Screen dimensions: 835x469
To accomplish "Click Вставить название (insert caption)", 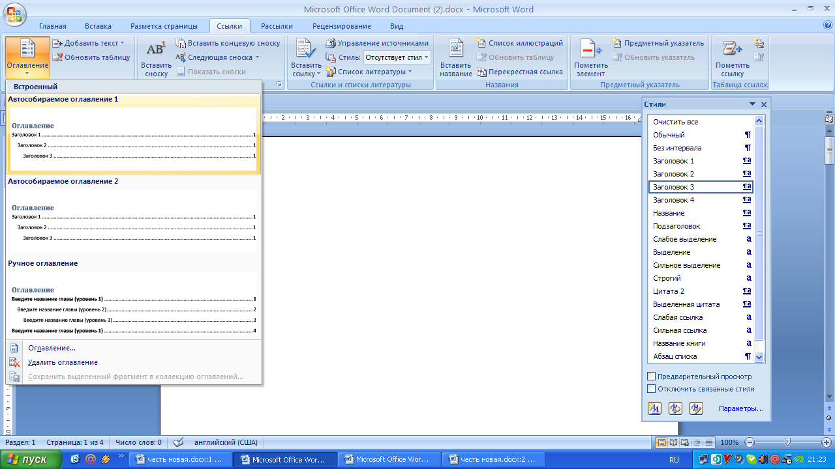I will [x=456, y=58].
